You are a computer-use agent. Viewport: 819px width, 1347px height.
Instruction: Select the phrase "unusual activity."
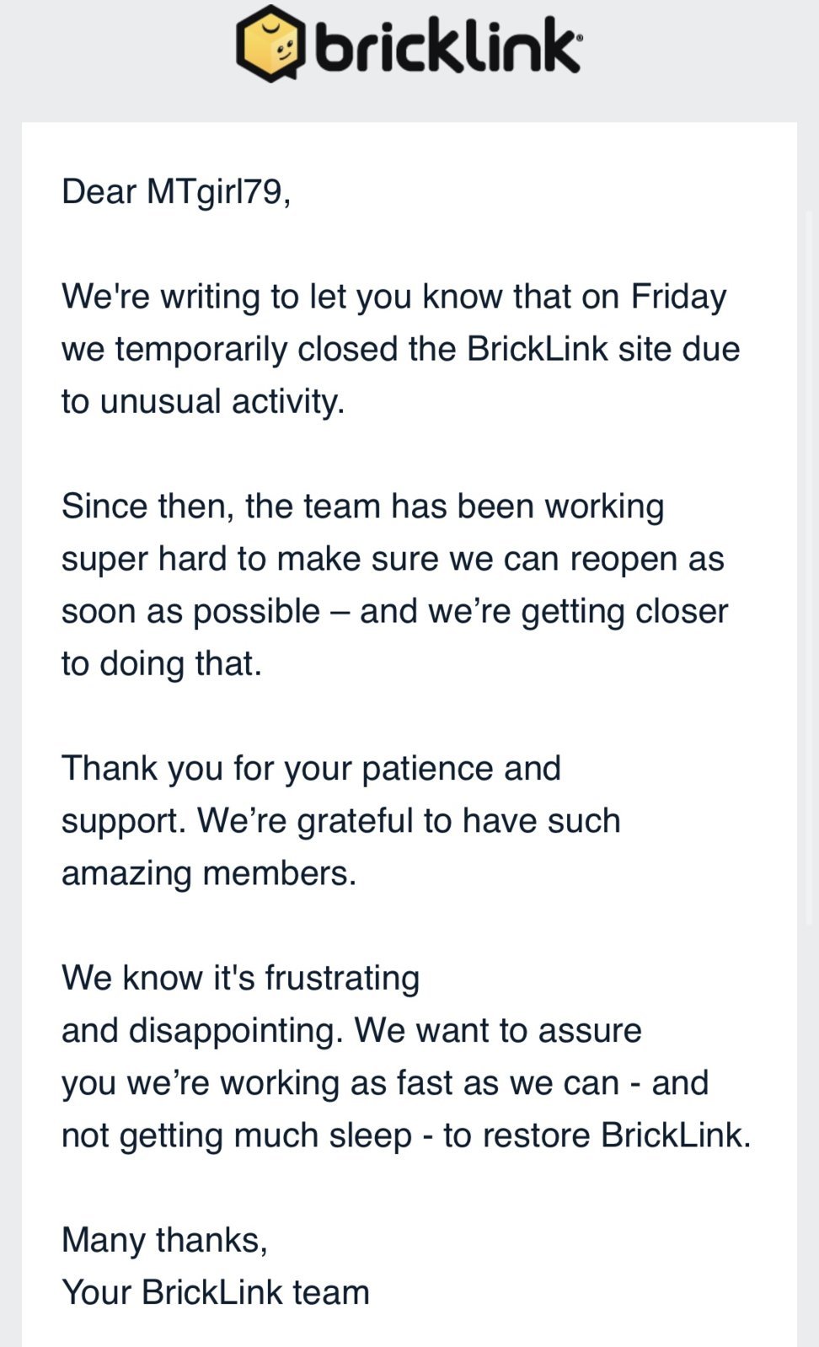point(222,401)
